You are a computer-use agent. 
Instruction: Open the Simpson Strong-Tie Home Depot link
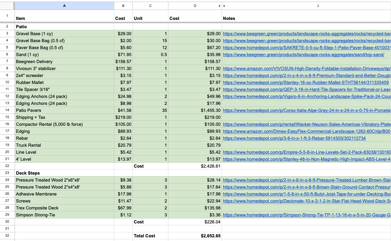click(x=306, y=215)
